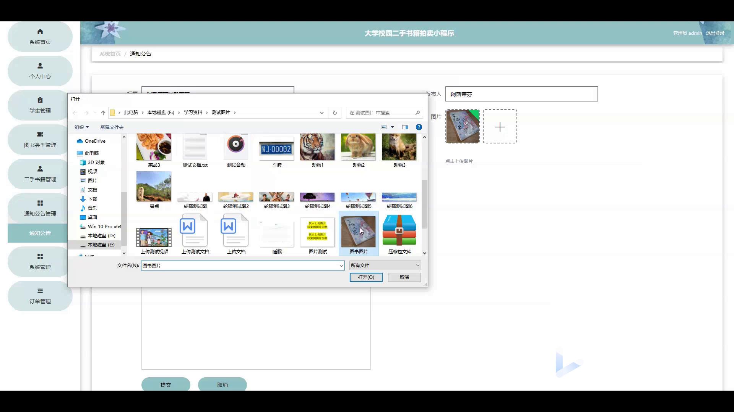Click the back arrow in file dialog
Screen dimensions: 734x412
pos(75,113)
